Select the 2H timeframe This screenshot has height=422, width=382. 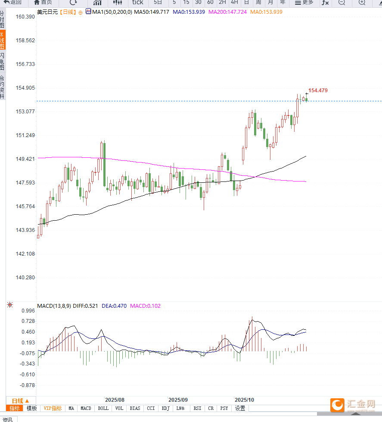tap(222, 3)
